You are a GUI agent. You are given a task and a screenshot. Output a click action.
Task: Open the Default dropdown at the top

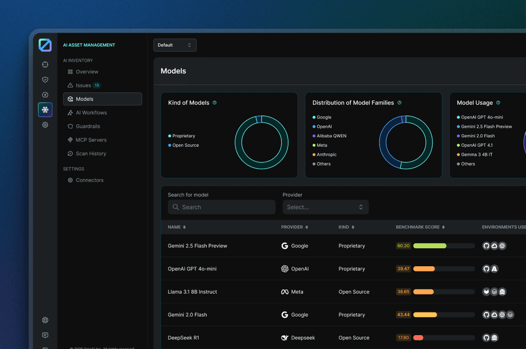tap(175, 45)
